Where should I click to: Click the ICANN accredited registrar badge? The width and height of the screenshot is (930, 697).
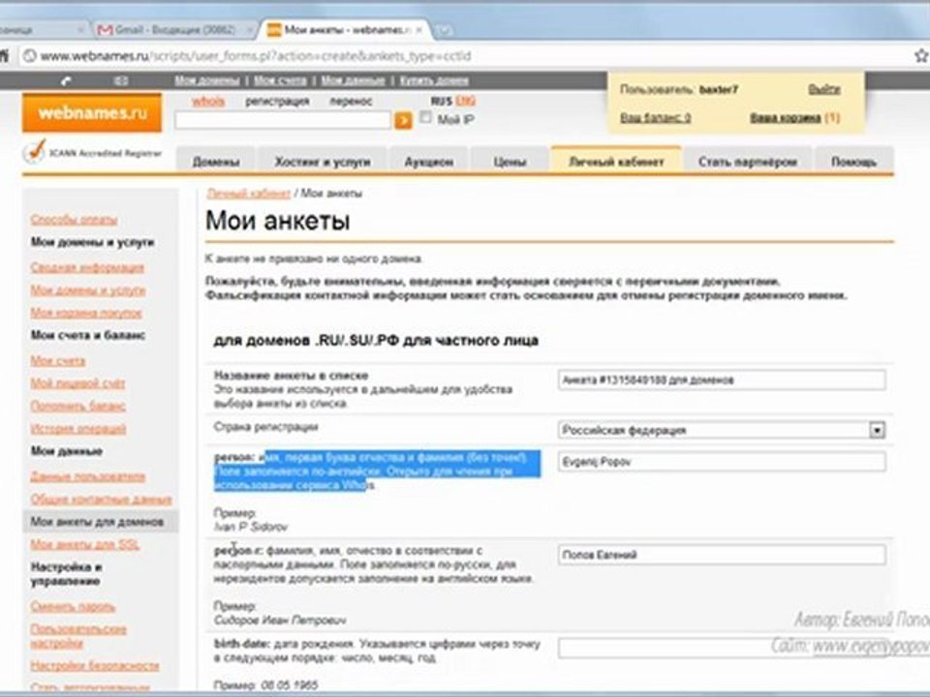tap(92, 152)
